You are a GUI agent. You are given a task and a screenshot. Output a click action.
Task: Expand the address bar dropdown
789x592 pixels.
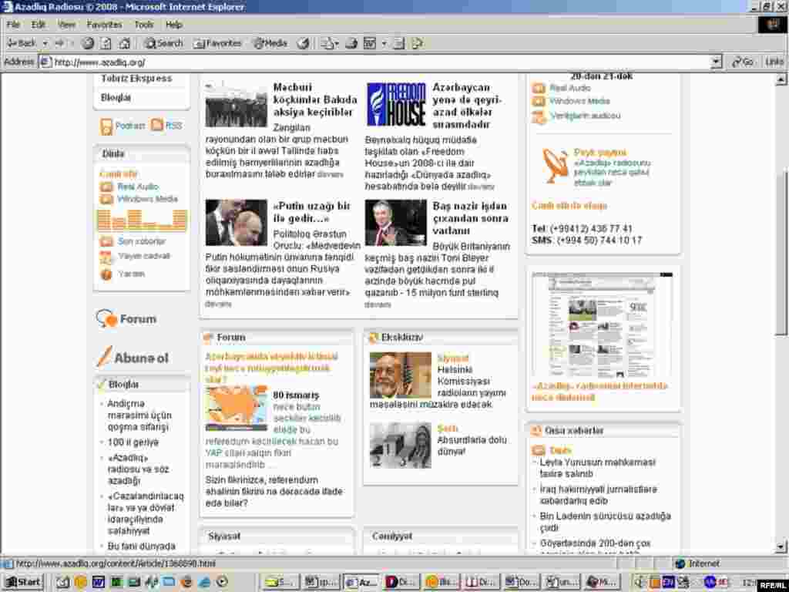point(716,62)
